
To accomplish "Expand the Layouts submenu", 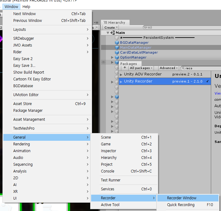I will (x=47, y=30).
